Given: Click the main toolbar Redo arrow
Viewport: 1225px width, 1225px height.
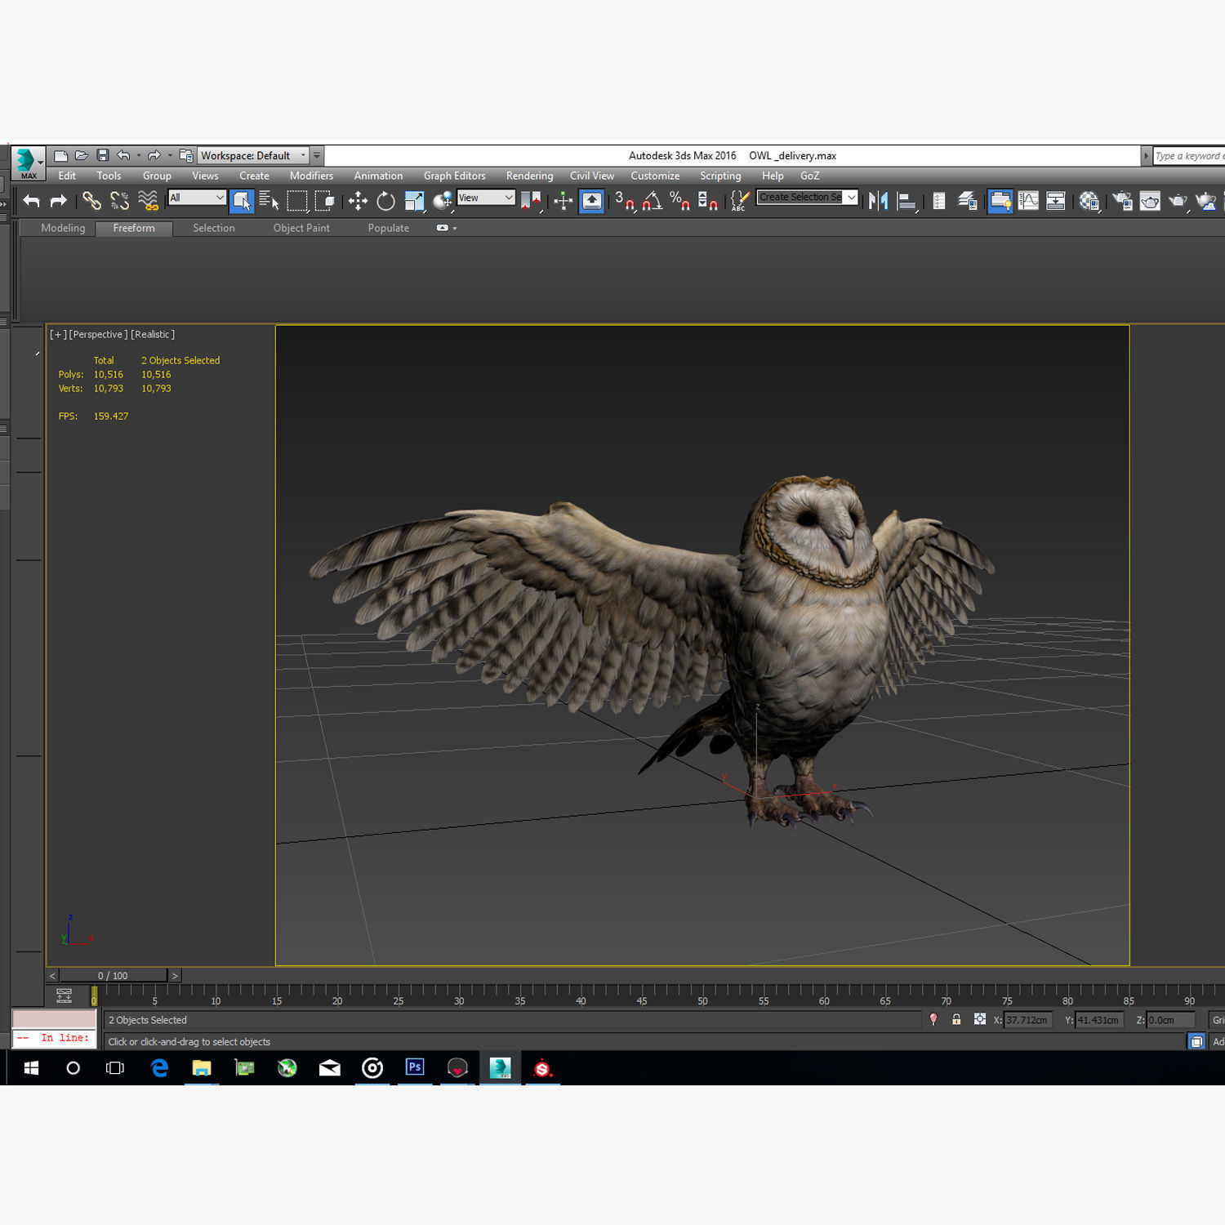Looking at the screenshot, I should coord(59,201).
